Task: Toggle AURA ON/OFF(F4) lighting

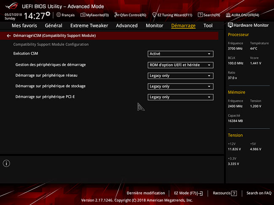Action: (229, 15)
